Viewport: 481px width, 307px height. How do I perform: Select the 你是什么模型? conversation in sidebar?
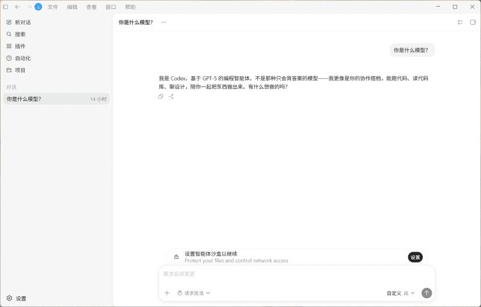point(56,99)
